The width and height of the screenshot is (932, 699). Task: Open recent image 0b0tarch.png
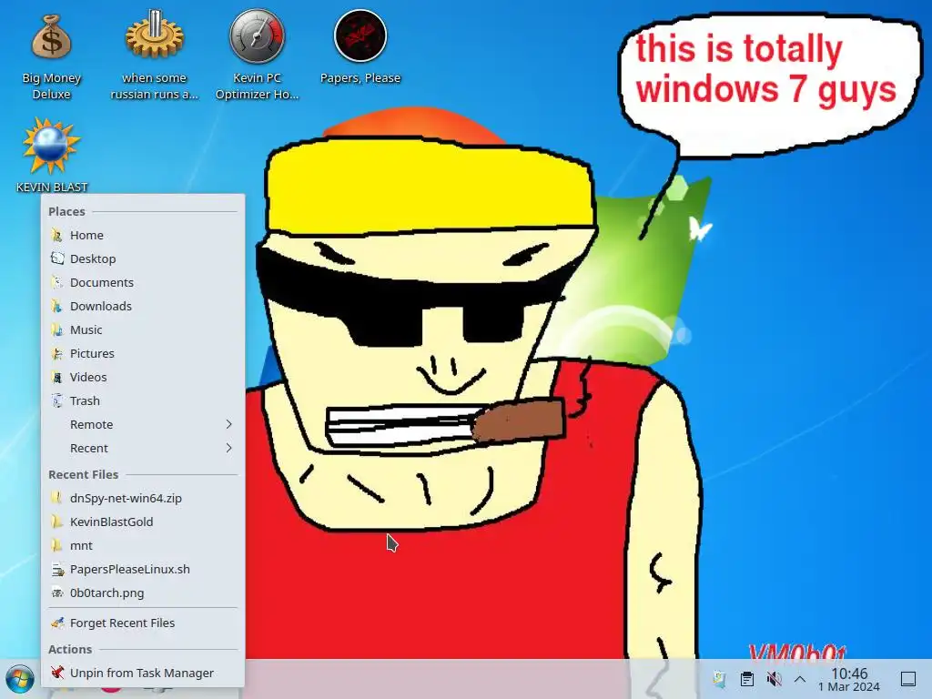click(143, 593)
